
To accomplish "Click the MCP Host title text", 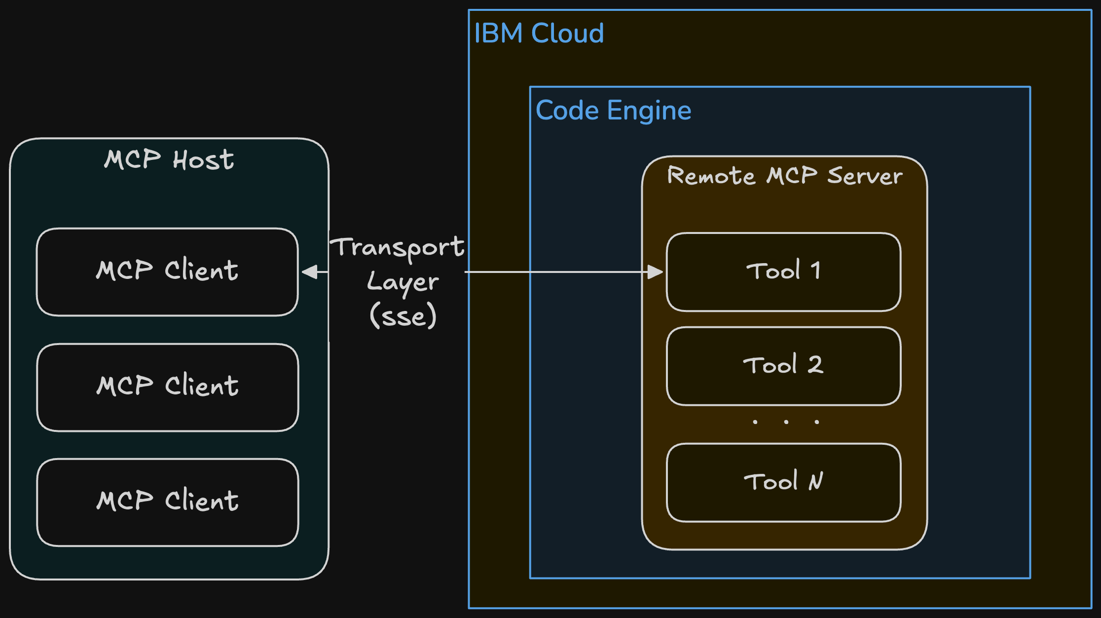I will point(169,160).
